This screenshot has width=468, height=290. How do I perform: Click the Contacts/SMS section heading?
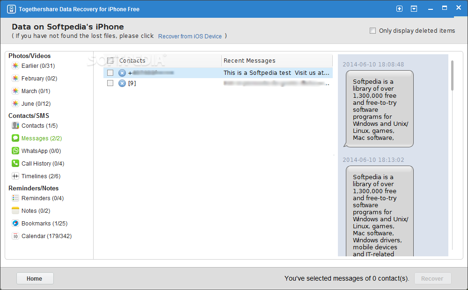29,116
